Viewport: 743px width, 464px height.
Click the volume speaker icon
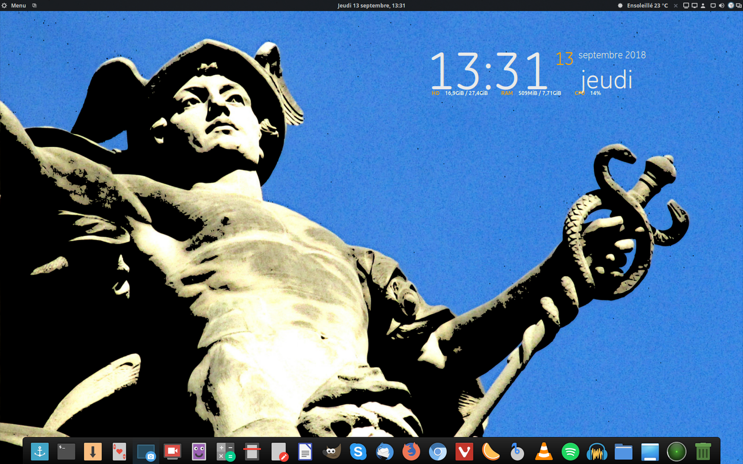click(722, 5)
